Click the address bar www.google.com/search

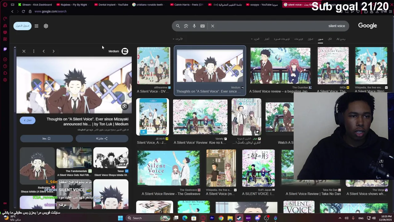pos(50,11)
